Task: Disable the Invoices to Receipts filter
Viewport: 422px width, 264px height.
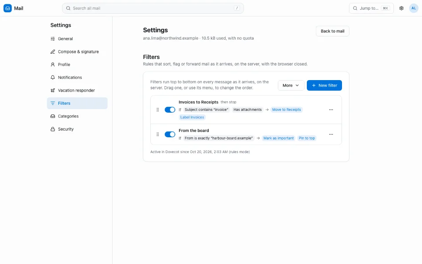Action: click(170, 110)
